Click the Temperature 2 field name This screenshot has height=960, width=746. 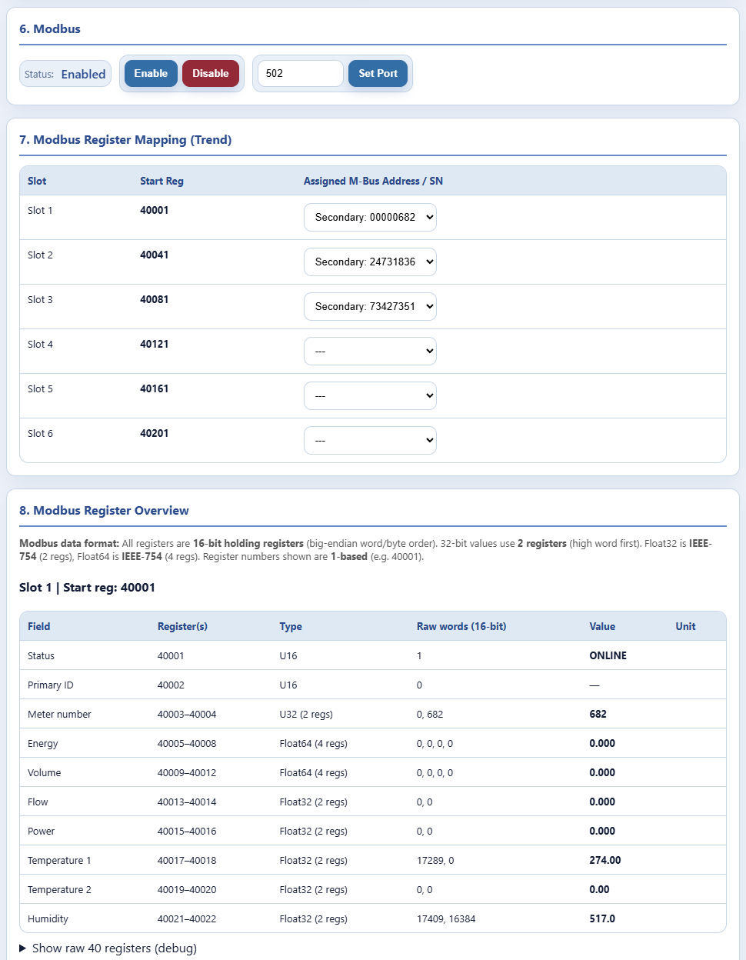(x=59, y=889)
